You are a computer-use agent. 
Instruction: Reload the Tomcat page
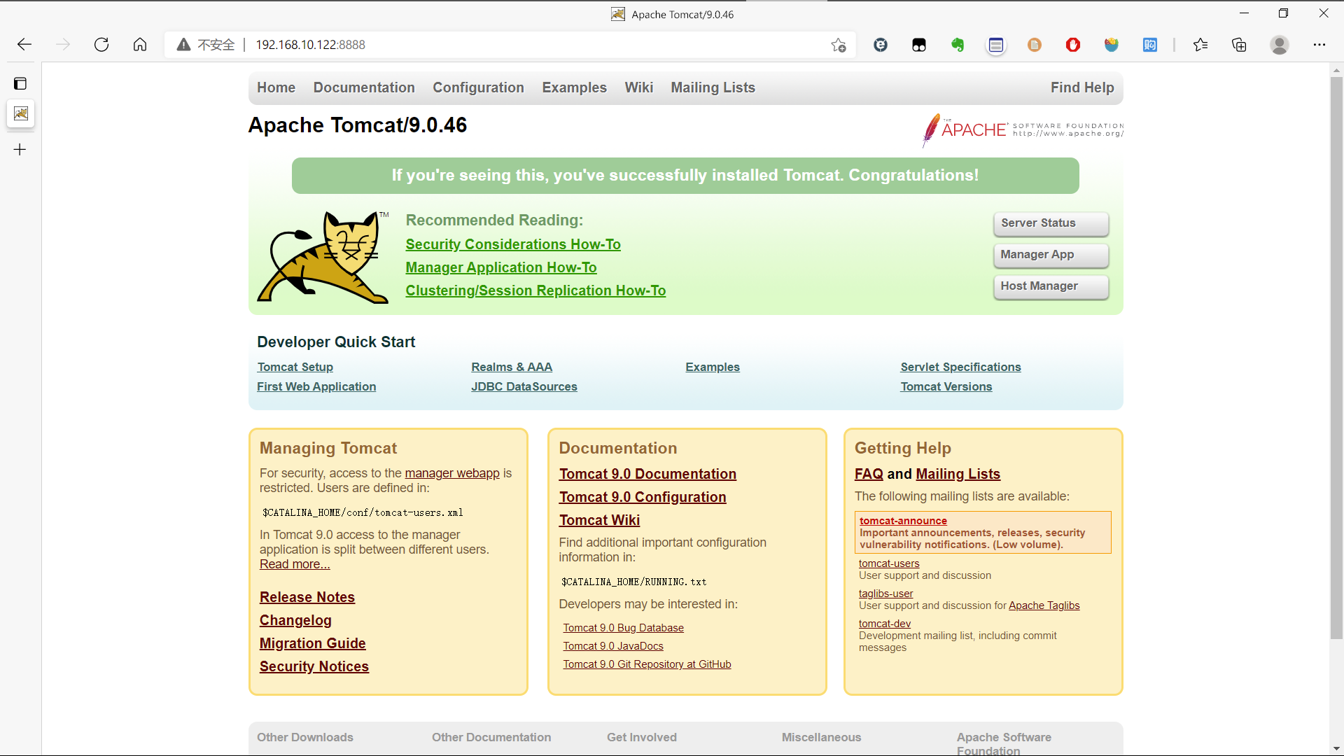point(101,45)
